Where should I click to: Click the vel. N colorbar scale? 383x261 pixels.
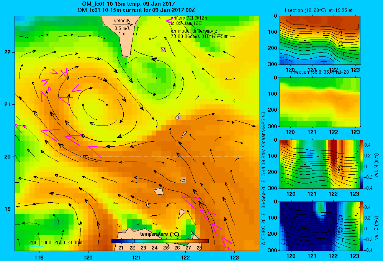[362, 164]
